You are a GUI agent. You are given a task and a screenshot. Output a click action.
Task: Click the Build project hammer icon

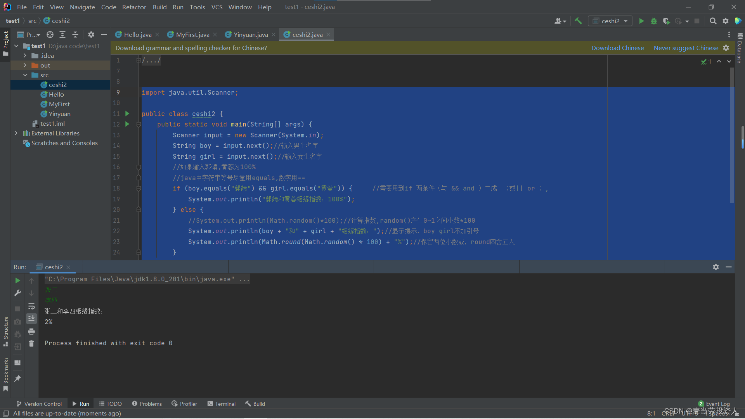coord(578,21)
